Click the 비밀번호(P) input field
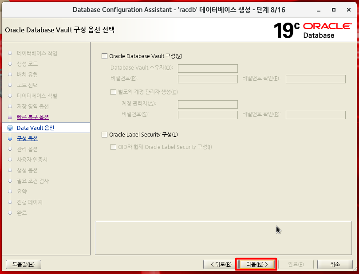359x274 pixels. pyautogui.click(x=208, y=79)
